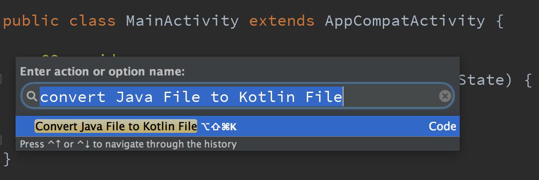Select Convert Java File to Kotlin File result

[x=115, y=126]
